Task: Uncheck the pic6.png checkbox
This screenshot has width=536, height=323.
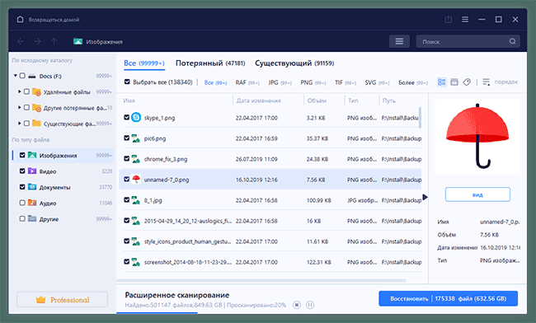Action: [126, 138]
